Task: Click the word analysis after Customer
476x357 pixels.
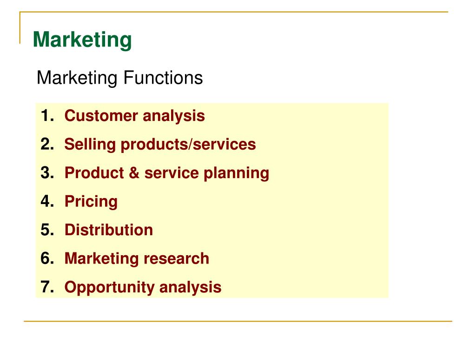Action: [x=174, y=116]
